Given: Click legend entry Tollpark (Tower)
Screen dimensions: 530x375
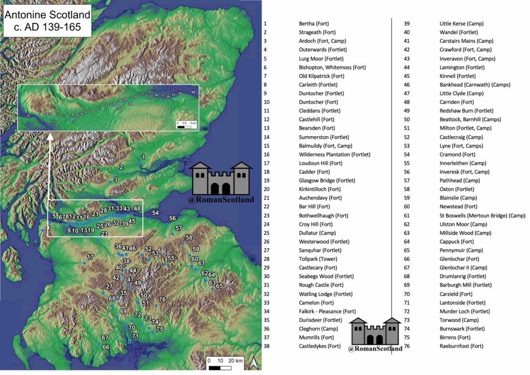Looking at the screenshot, I should click(318, 259).
